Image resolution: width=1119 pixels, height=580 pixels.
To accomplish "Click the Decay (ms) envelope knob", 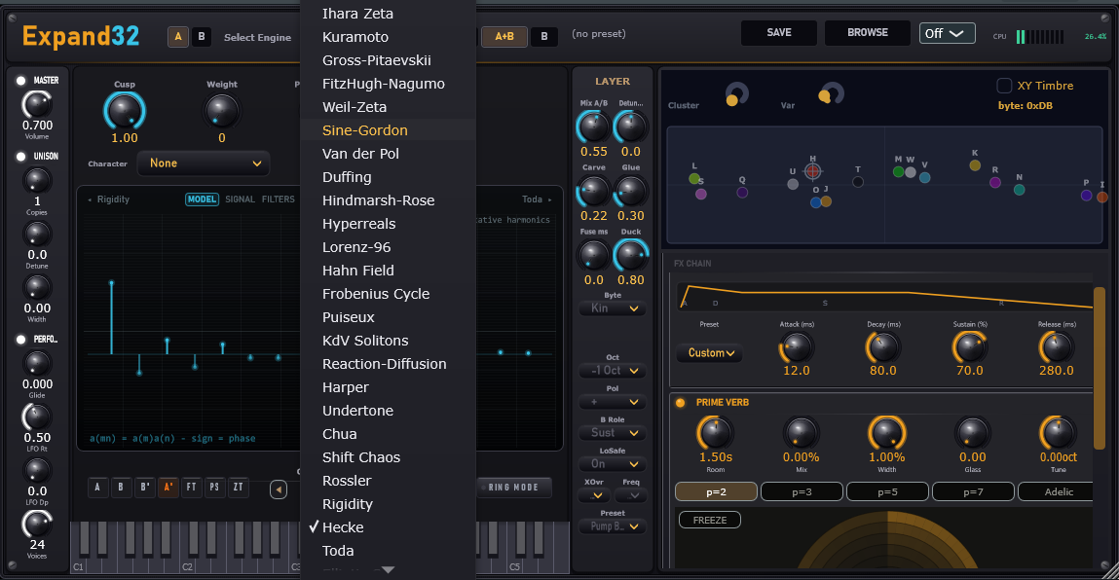I will coord(882,347).
